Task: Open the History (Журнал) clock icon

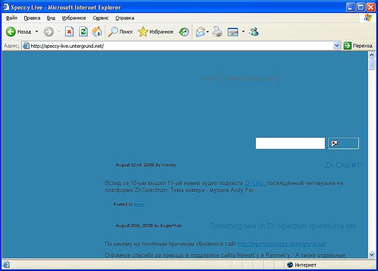Action: 184,32
